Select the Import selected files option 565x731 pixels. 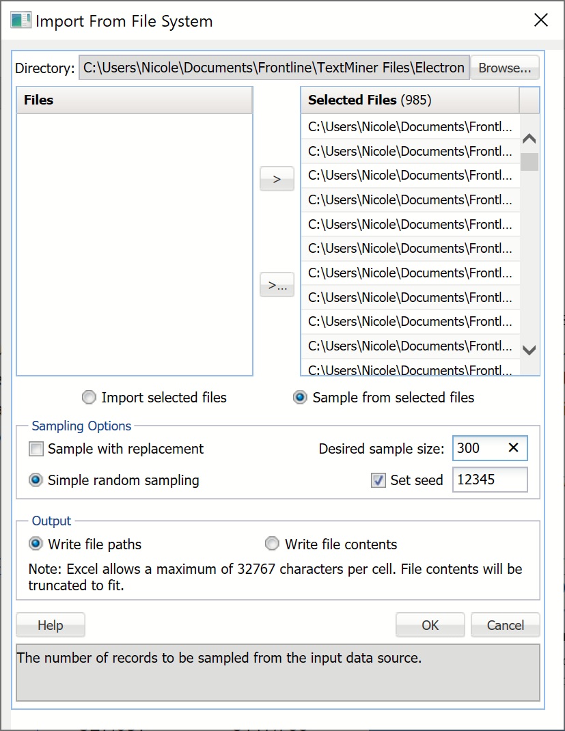(89, 397)
